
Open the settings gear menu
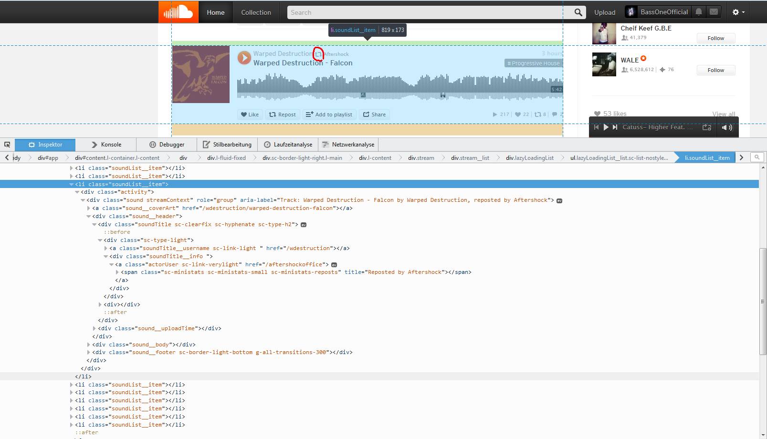pyautogui.click(x=738, y=12)
